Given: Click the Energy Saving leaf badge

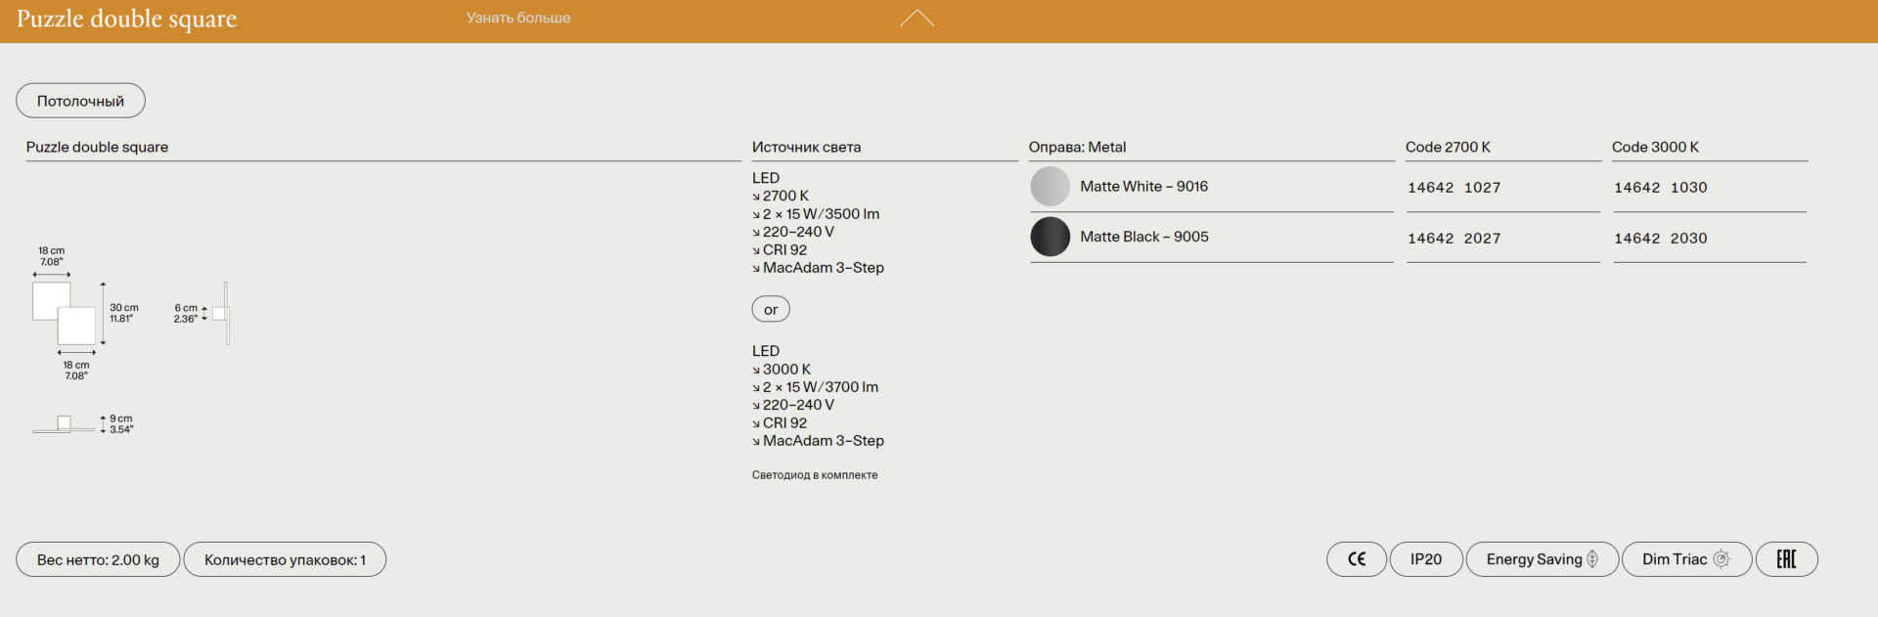Looking at the screenshot, I should (1542, 559).
